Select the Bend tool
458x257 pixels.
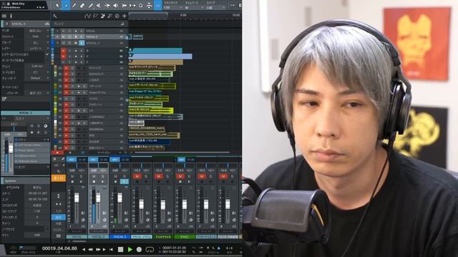pos(107,5)
